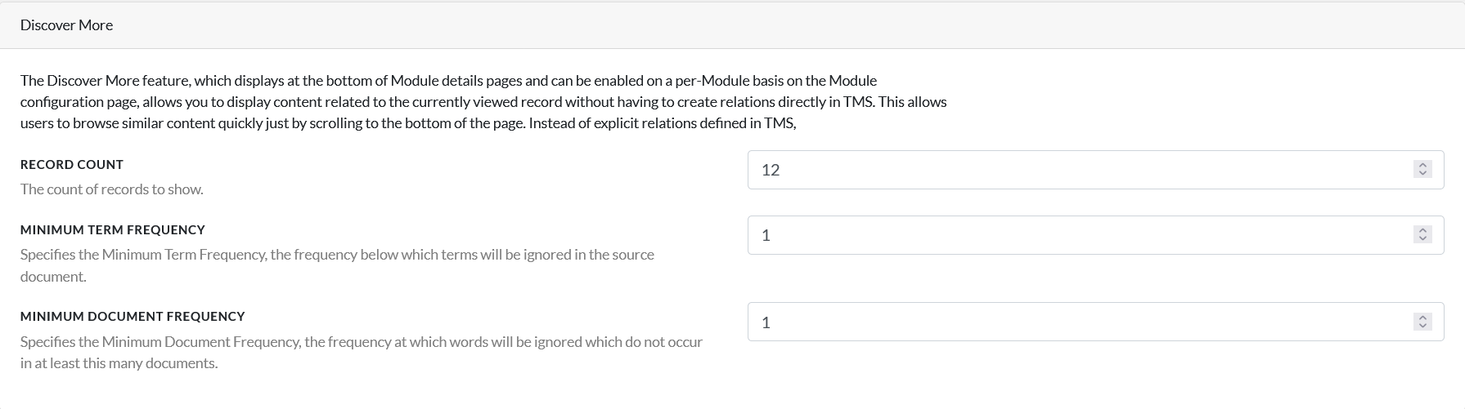Viewport: 1465px width, 409px height.
Task: Click the Minimum Document Frequency help description
Action: point(361,342)
